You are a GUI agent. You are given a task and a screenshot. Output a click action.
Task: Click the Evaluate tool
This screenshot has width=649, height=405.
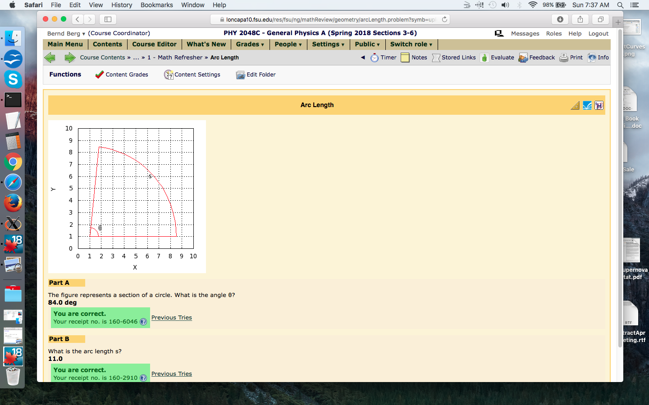(497, 58)
